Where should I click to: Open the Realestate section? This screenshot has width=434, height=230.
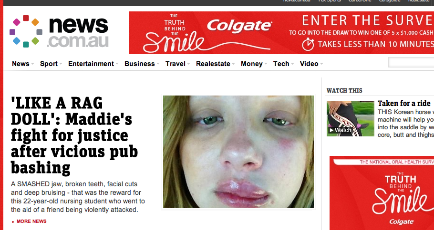pyautogui.click(x=213, y=64)
